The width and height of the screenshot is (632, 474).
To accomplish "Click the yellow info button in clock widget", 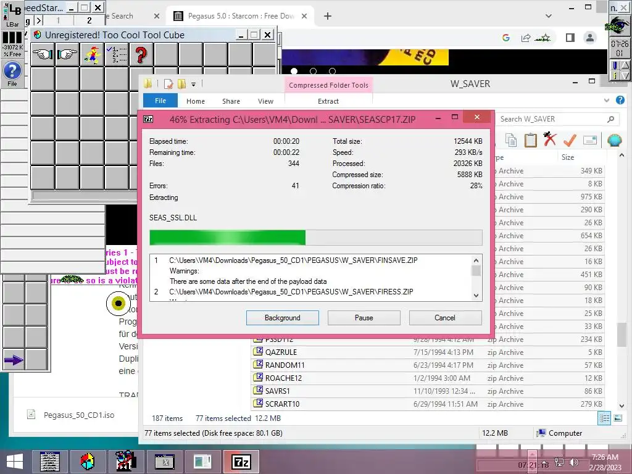I will [615, 75].
